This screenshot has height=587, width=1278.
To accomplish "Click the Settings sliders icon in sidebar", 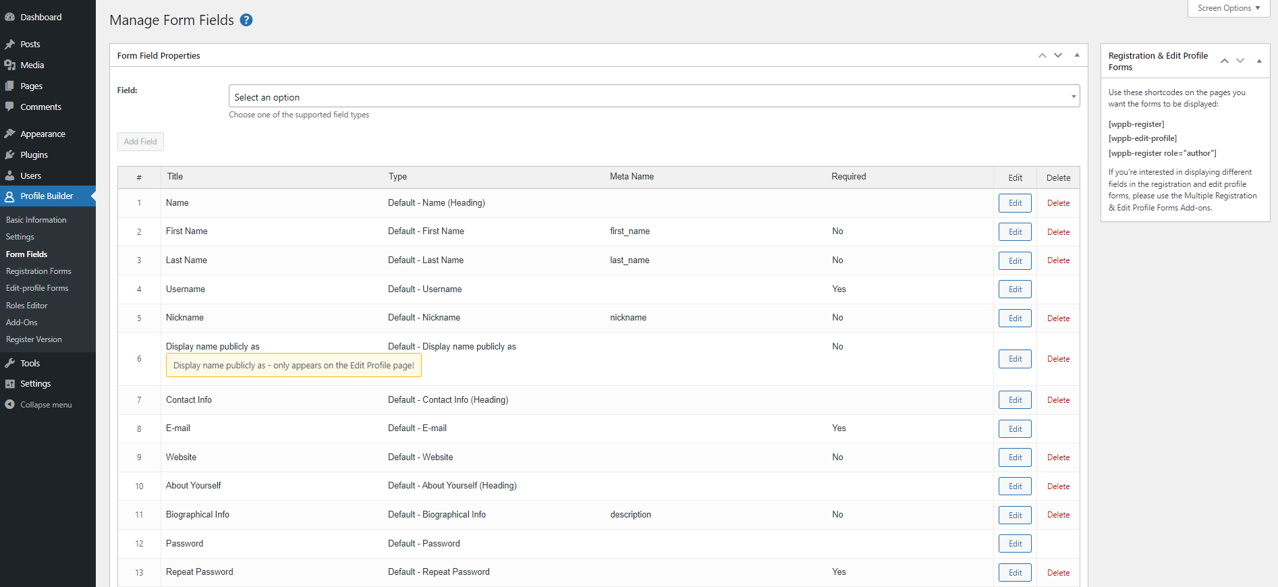I will (x=9, y=384).
